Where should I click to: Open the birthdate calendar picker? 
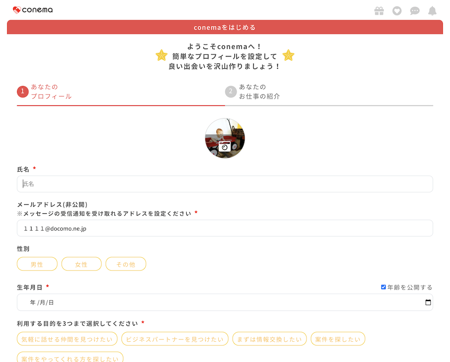point(427,302)
